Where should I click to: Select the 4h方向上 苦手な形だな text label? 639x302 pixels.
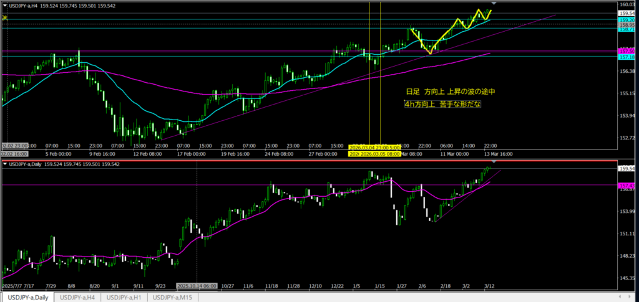(442, 104)
